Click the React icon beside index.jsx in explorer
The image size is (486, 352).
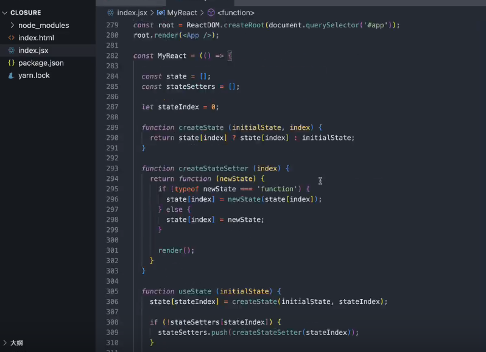pyautogui.click(x=12, y=50)
